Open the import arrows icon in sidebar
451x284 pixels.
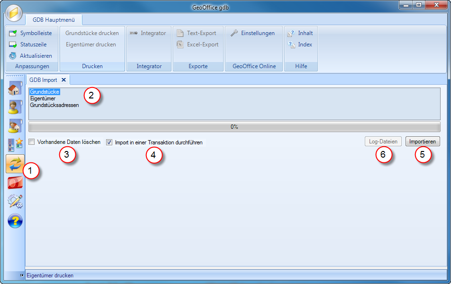click(x=15, y=164)
